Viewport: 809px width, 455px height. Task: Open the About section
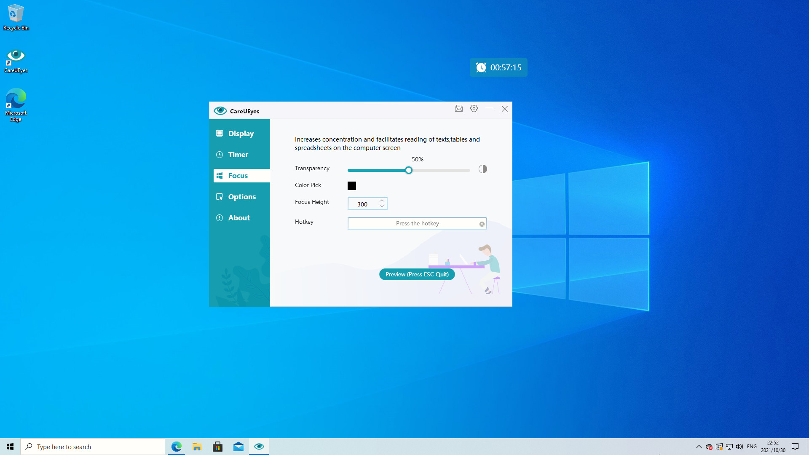[238, 217]
